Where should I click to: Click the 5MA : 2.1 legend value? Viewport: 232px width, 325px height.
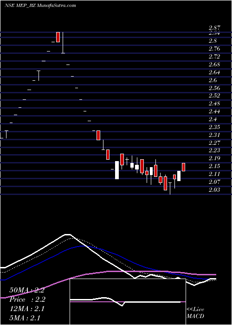25,318
